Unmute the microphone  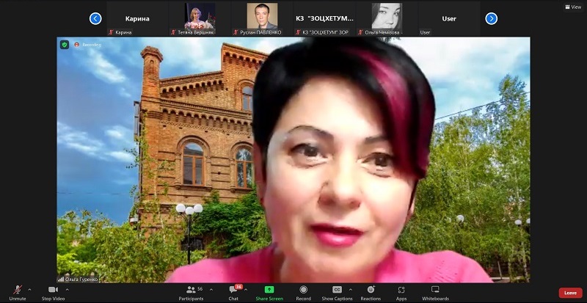pyautogui.click(x=18, y=293)
